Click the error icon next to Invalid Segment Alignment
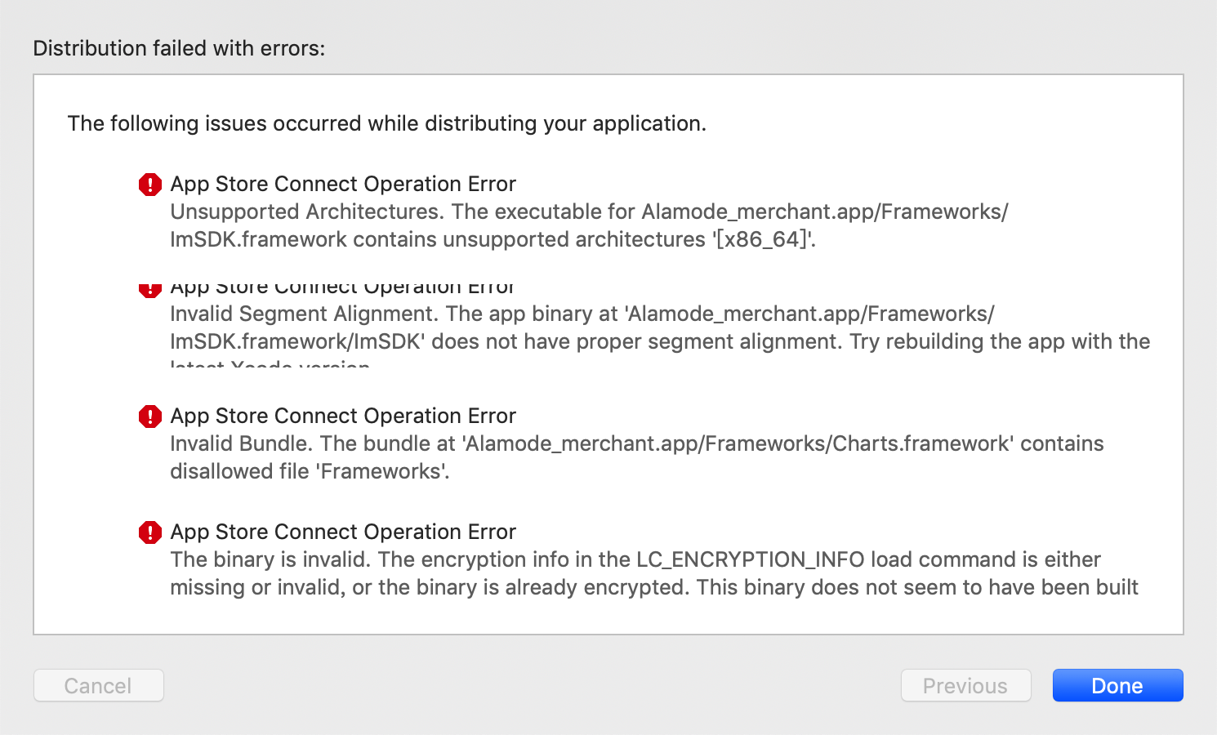 [x=149, y=288]
